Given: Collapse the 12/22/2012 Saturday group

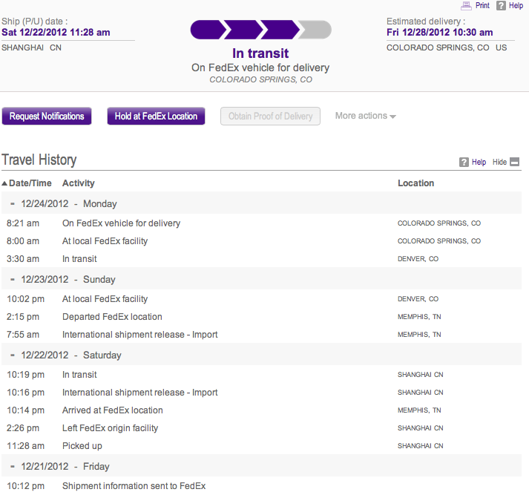Looking at the screenshot, I should [13, 355].
